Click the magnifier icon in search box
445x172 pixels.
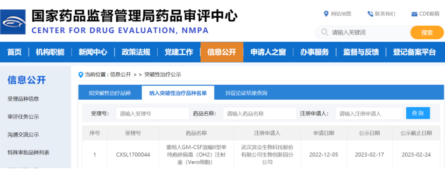click(x=325, y=32)
